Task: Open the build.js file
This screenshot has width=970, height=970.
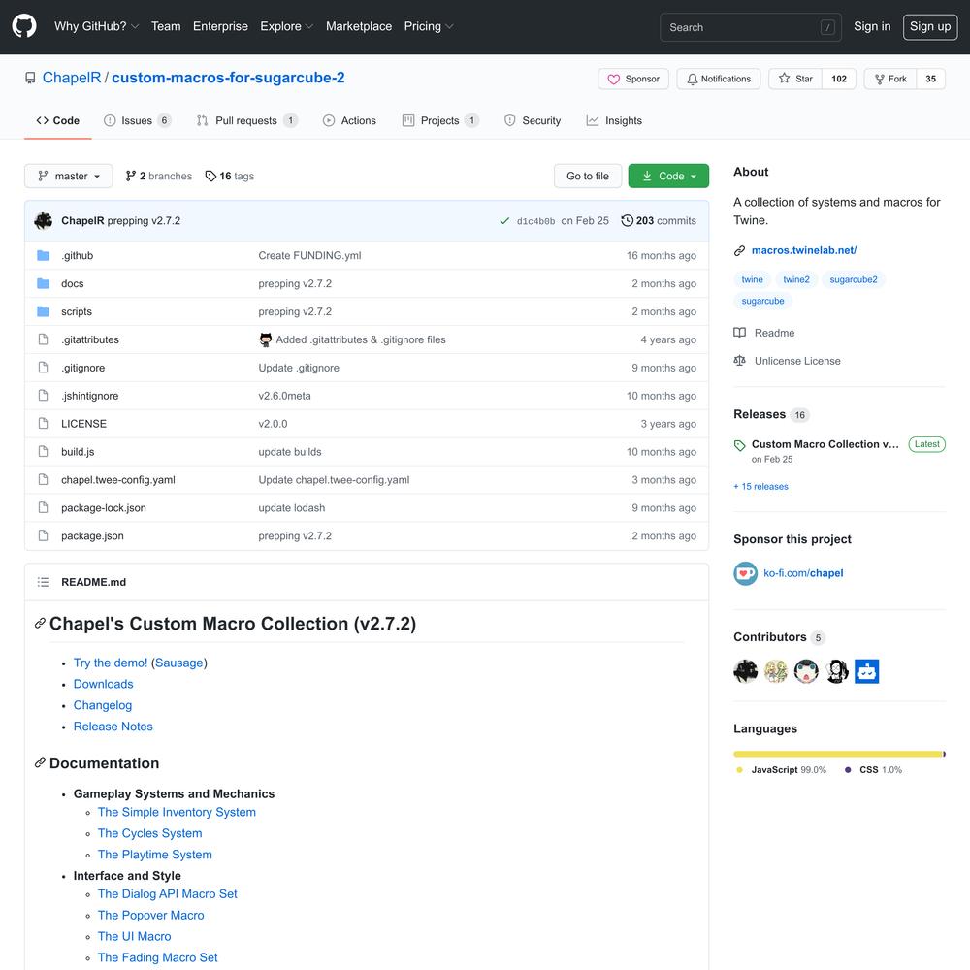Action: pyautogui.click(x=78, y=452)
